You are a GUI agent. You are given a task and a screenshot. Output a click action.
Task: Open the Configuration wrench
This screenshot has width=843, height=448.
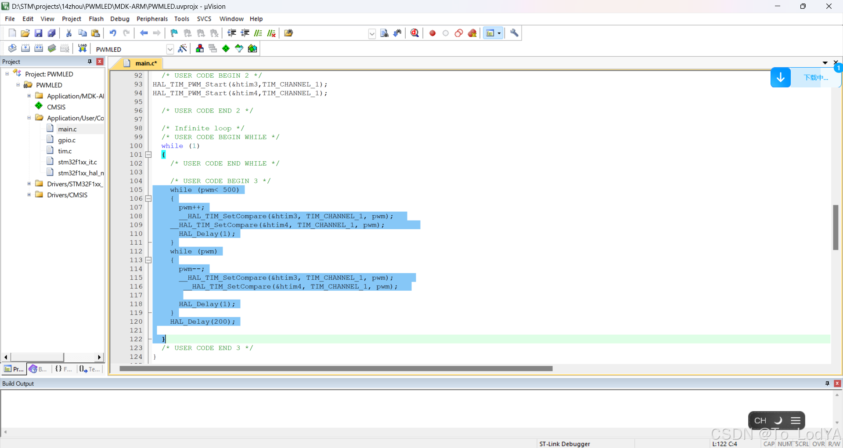[x=514, y=33]
